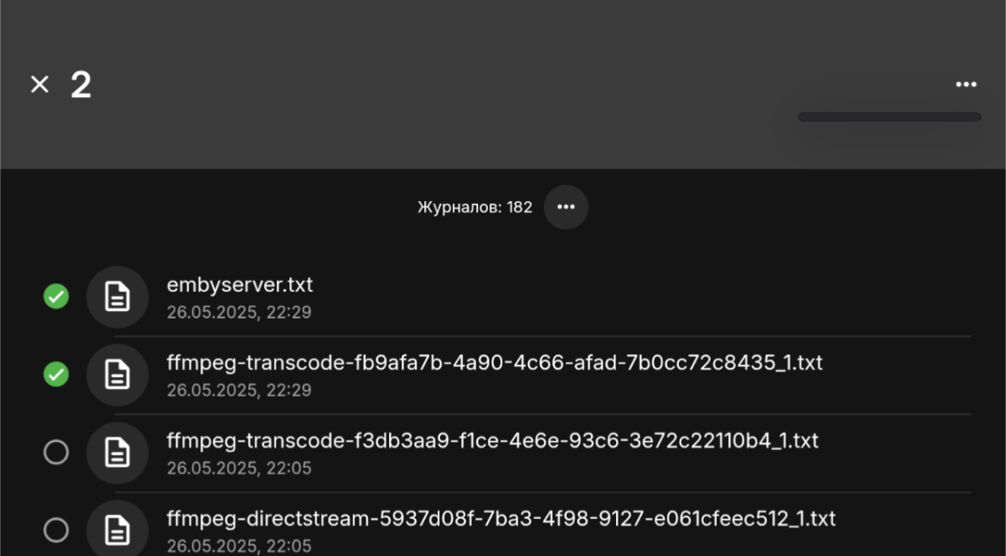
Task: Click the date 26.05.2025, 22:05 under the f3db3aa9 log
Action: [240, 468]
